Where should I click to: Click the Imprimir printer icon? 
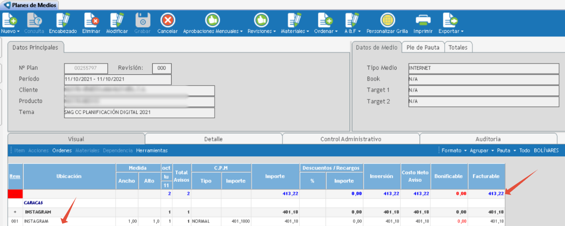(423, 20)
